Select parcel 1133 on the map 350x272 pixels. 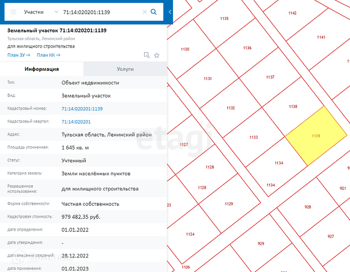[254, 137]
